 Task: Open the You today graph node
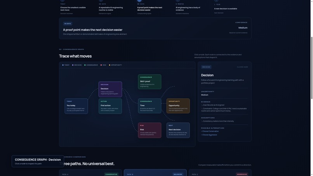[x=76, y=106]
